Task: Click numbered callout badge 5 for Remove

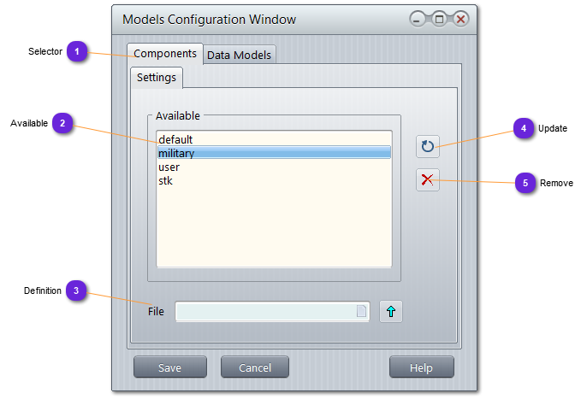Action: coord(525,183)
